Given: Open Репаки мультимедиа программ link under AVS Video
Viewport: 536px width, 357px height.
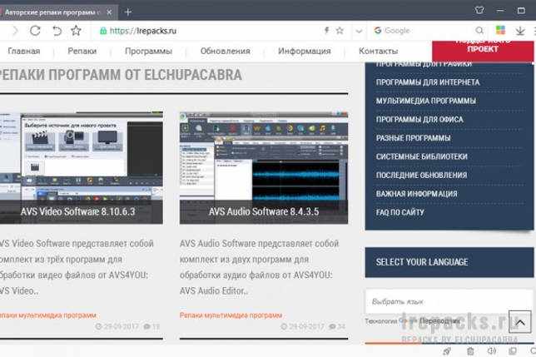Looking at the screenshot, I should pyautogui.click(x=48, y=315).
